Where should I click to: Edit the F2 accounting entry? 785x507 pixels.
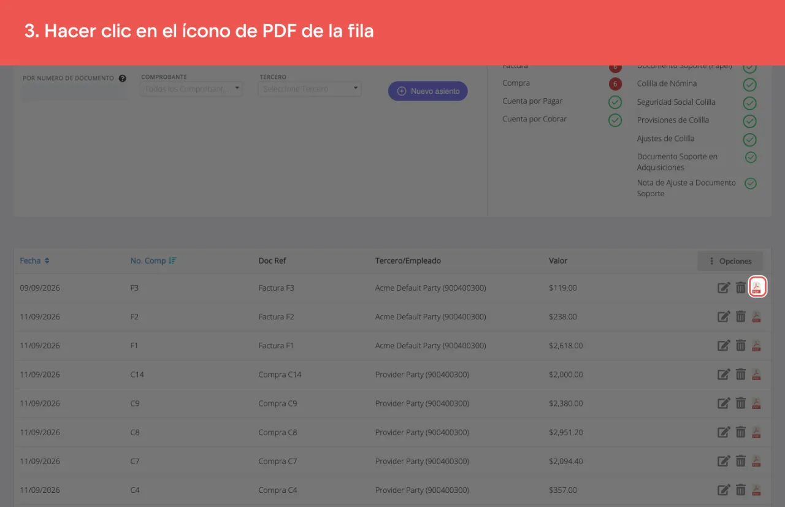point(724,316)
